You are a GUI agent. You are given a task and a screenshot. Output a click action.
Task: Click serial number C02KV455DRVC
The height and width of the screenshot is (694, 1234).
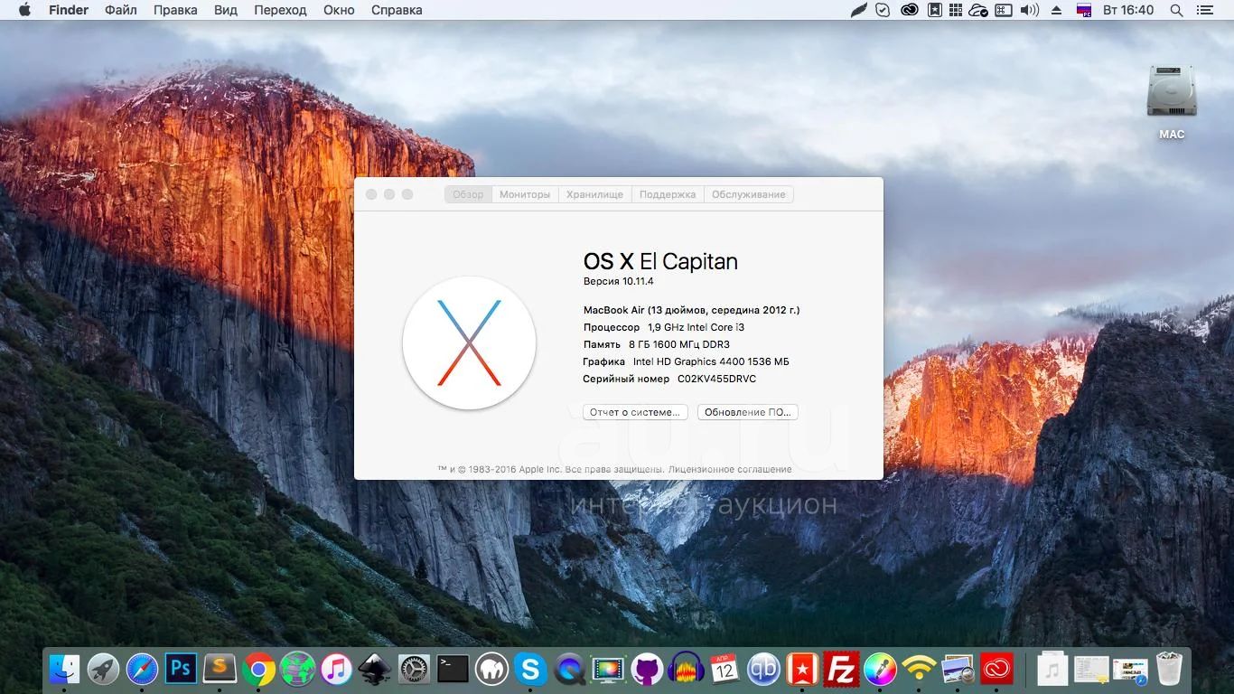716,379
